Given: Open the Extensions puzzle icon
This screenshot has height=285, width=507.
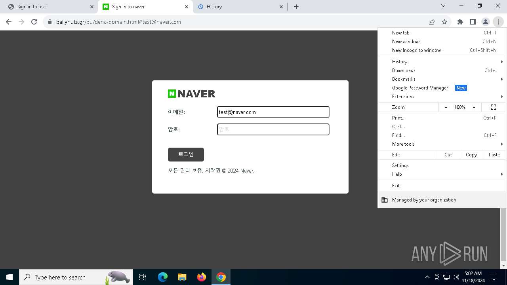Looking at the screenshot, I should (x=460, y=22).
